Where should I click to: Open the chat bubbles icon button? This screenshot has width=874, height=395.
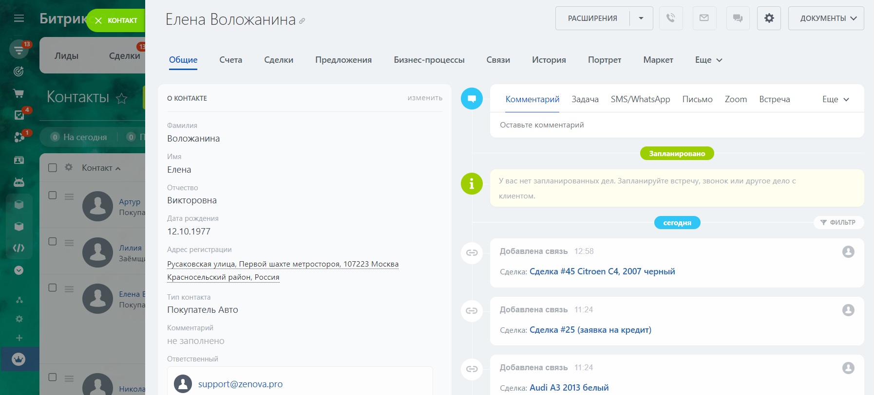click(x=738, y=18)
